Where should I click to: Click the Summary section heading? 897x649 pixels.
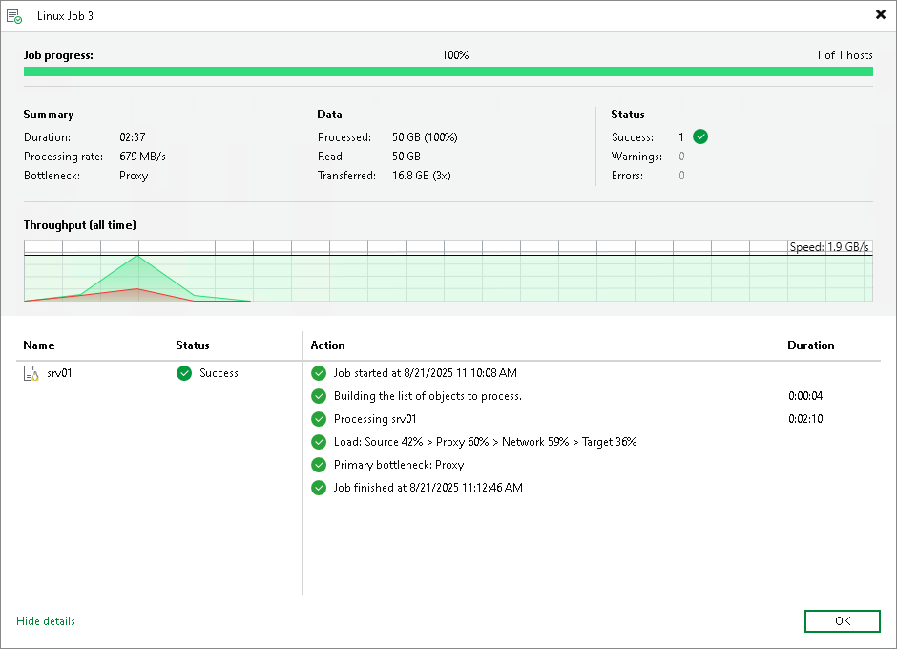click(x=49, y=115)
